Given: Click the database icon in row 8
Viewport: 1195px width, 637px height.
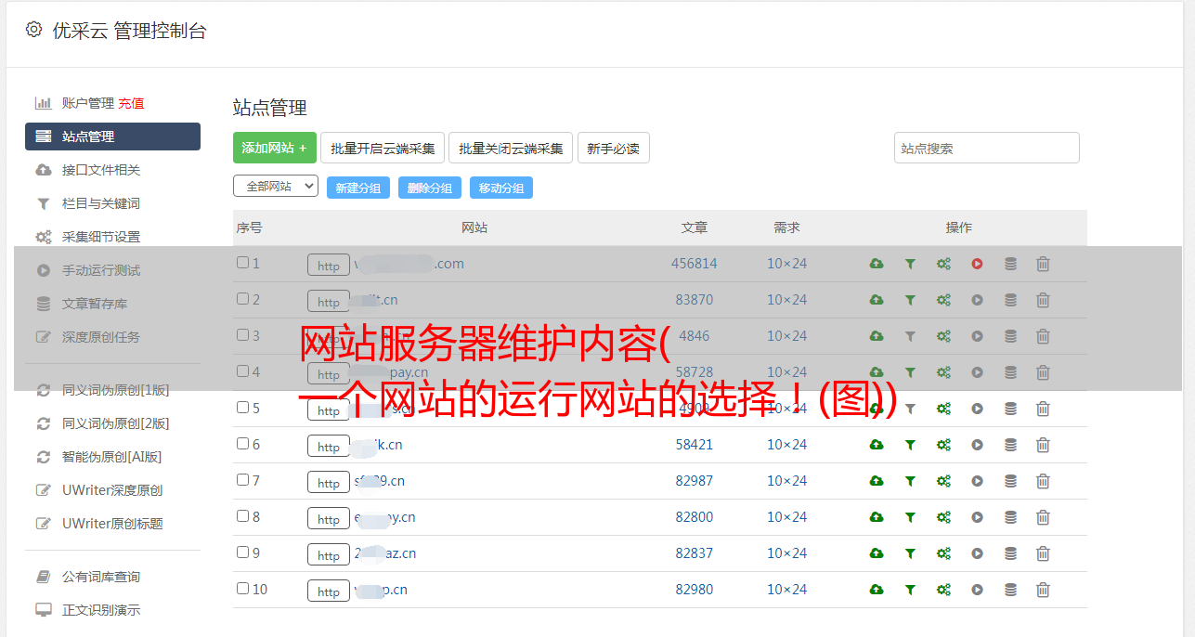Looking at the screenshot, I should 1010,517.
